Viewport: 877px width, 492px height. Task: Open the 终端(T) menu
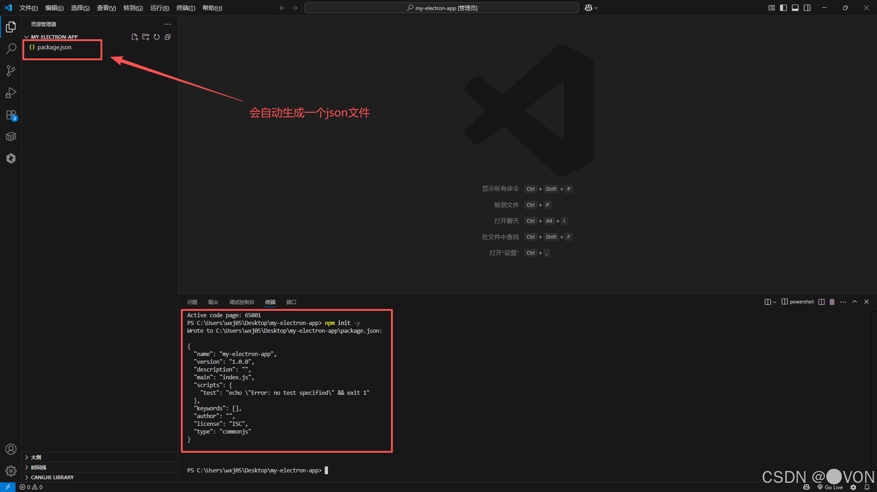[185, 8]
